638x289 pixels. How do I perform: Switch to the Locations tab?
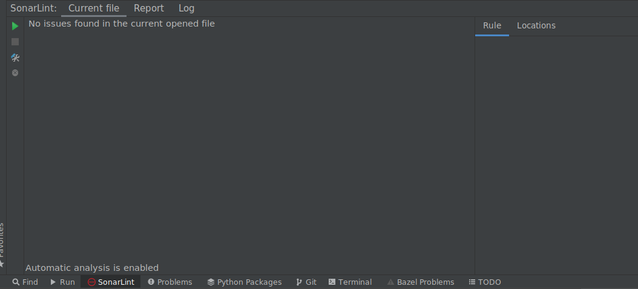point(536,25)
